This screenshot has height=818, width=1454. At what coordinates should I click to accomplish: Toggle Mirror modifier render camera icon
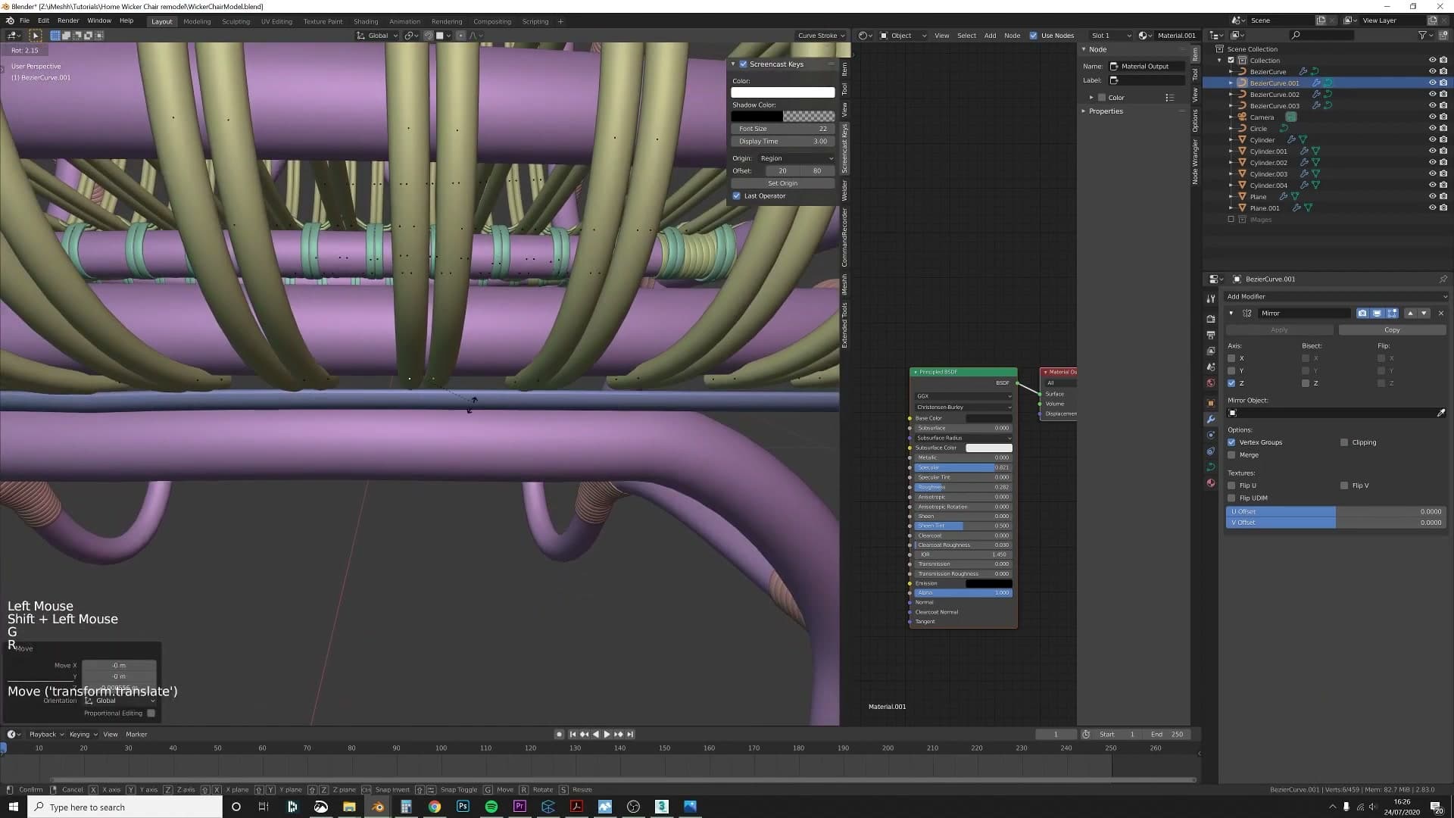tap(1362, 313)
